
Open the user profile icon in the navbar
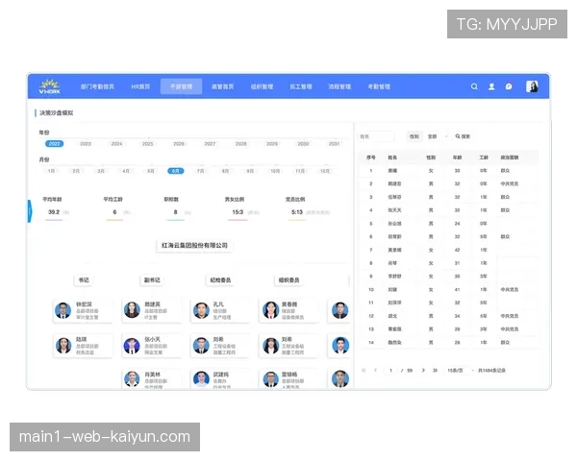tap(491, 86)
